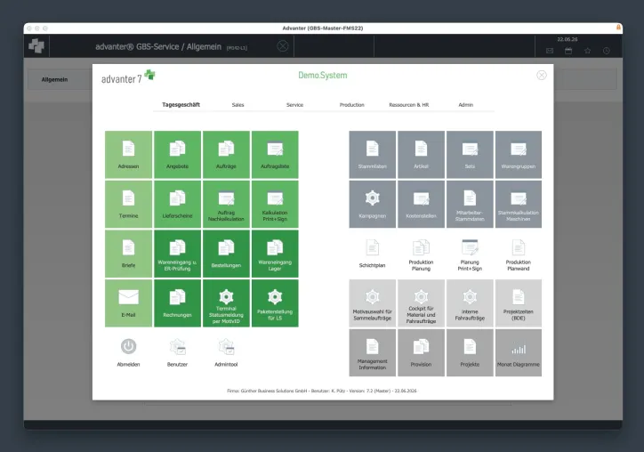Open Paketerstellung für LS tile

(x=275, y=303)
